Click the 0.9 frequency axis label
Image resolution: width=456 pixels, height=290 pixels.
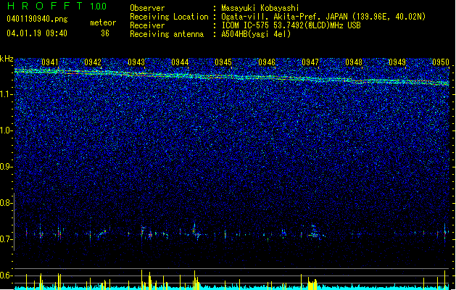(6, 167)
